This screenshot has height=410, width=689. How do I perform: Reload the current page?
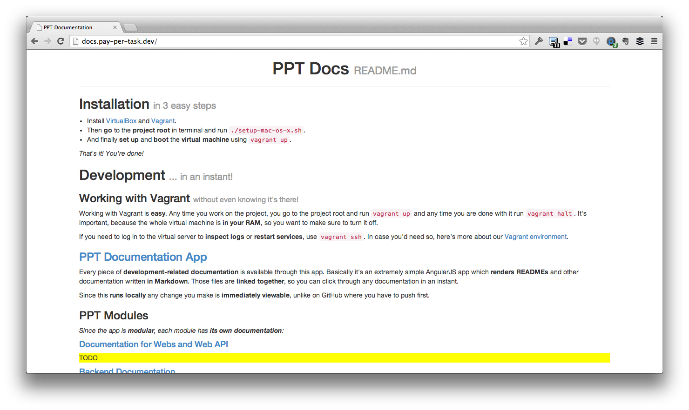[x=61, y=41]
